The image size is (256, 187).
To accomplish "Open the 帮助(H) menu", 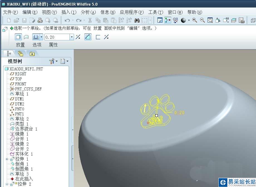I will 195,12.
